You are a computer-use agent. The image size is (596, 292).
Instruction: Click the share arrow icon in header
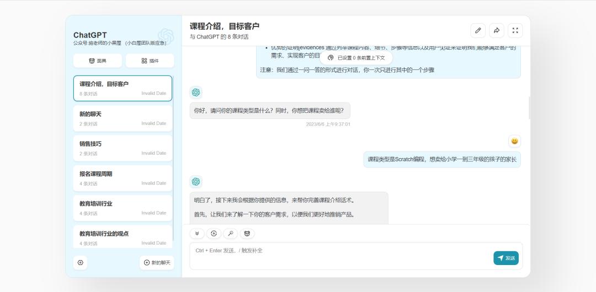pyautogui.click(x=497, y=30)
